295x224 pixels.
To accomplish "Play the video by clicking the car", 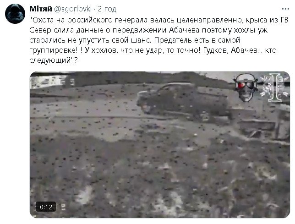I will tap(184, 101).
